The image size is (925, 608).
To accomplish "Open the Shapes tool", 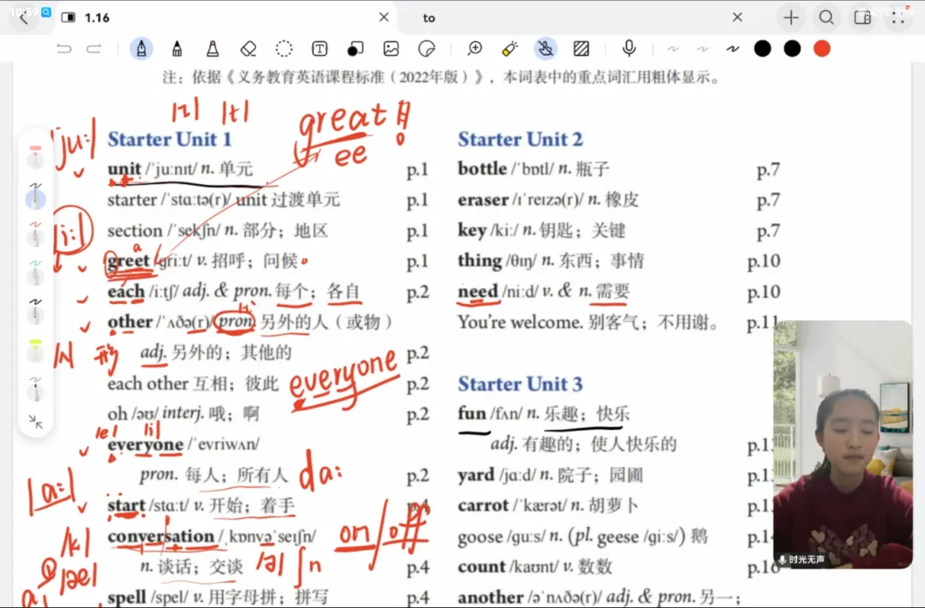I will coord(355,49).
